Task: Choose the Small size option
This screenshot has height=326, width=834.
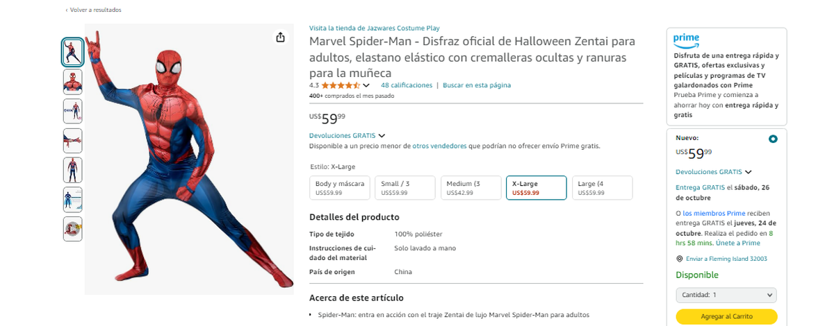Action: pyautogui.click(x=404, y=188)
